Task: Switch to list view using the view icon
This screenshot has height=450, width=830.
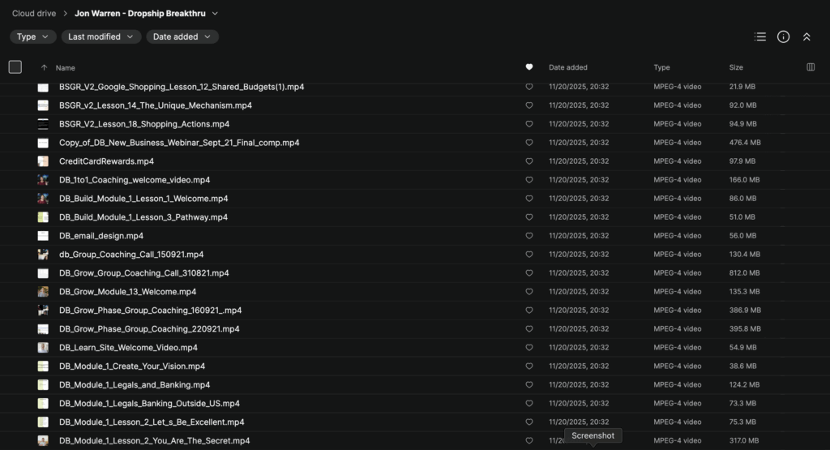Action: point(759,36)
